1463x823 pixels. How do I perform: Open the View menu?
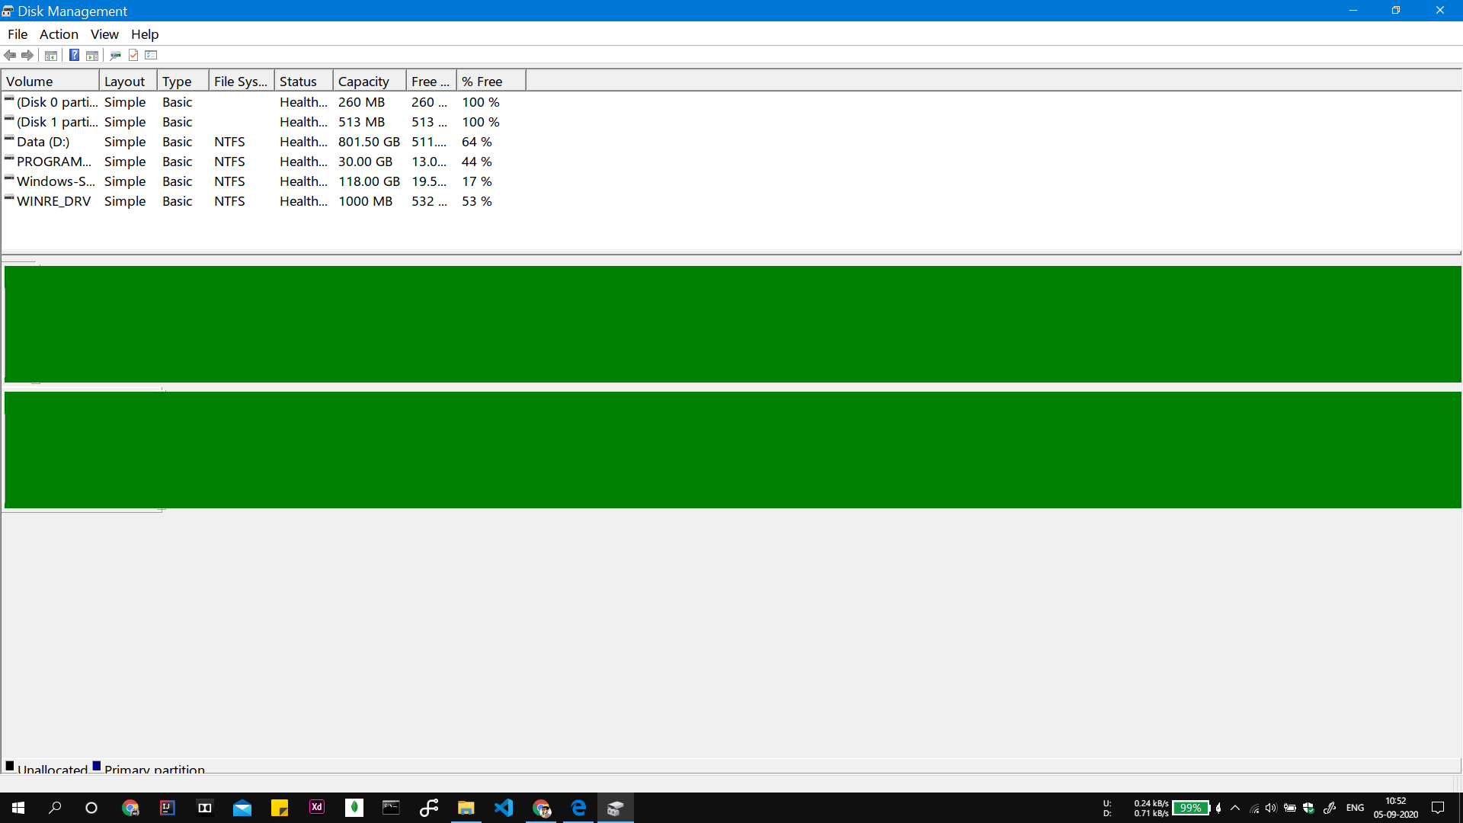[104, 34]
